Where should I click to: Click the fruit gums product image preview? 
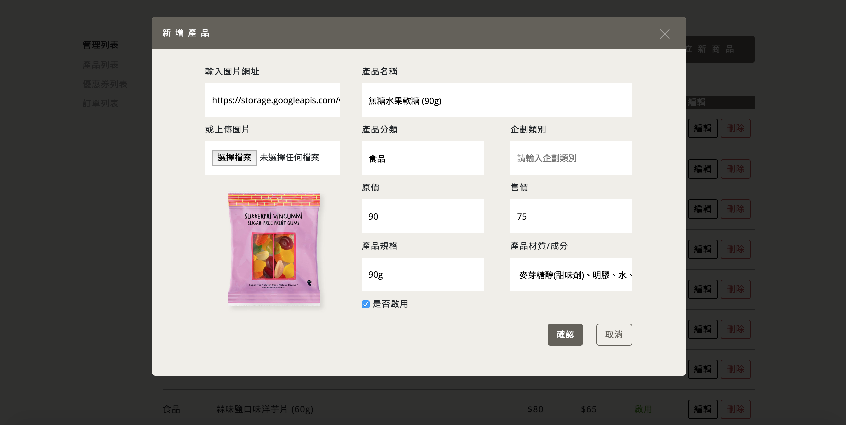point(274,249)
